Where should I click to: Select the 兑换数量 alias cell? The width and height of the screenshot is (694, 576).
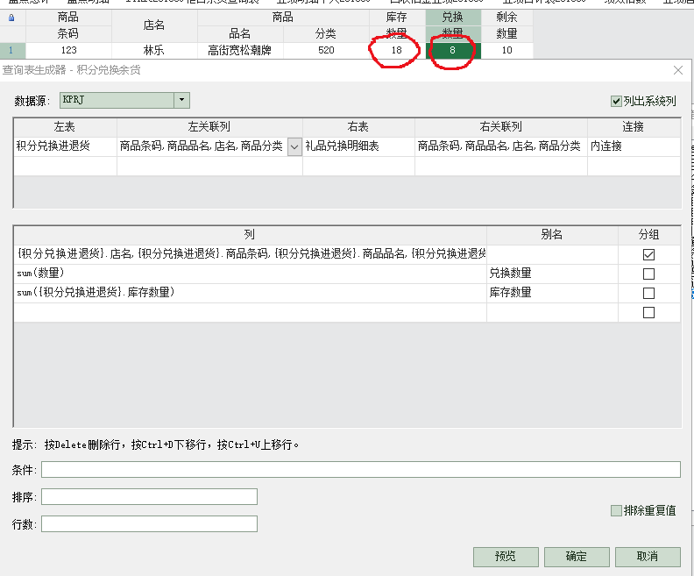point(563,274)
